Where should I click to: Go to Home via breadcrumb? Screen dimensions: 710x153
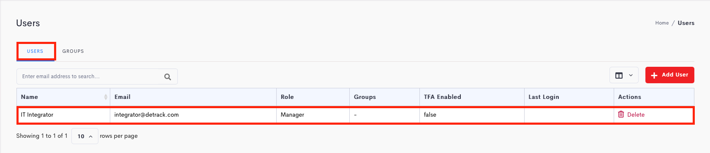coord(662,23)
